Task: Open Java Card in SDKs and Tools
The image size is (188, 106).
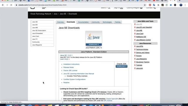Action: [140, 34]
